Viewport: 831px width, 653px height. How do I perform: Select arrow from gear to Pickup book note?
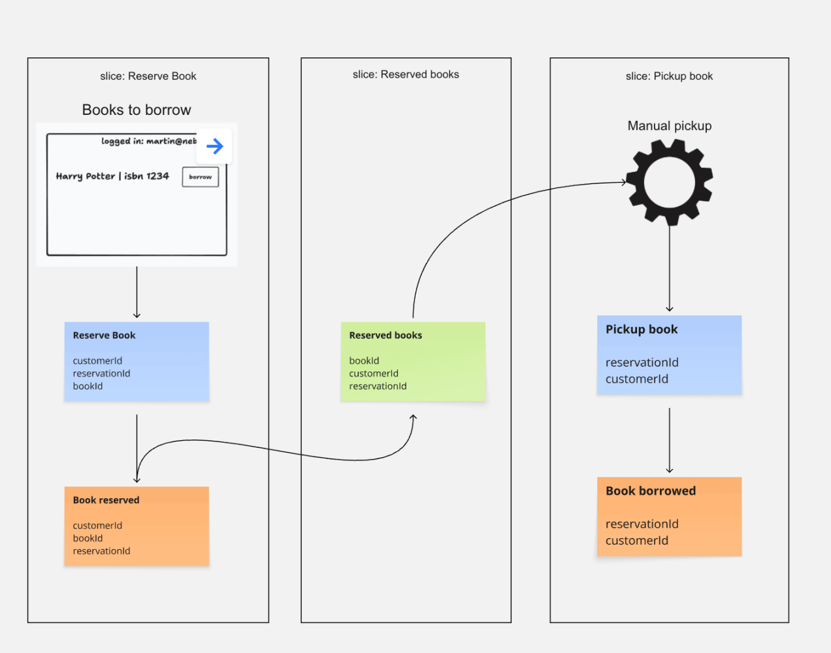tap(669, 268)
